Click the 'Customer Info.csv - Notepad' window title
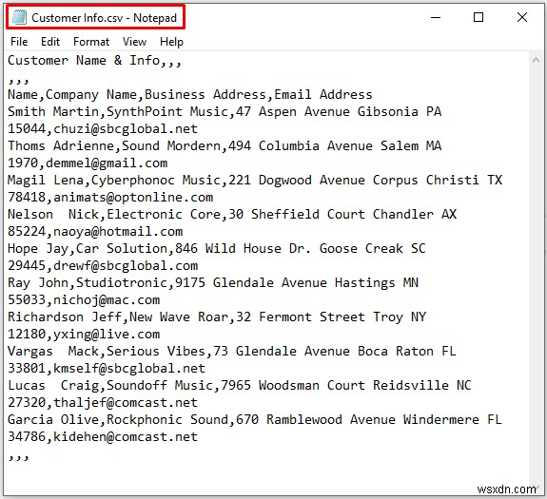 pyautogui.click(x=104, y=17)
